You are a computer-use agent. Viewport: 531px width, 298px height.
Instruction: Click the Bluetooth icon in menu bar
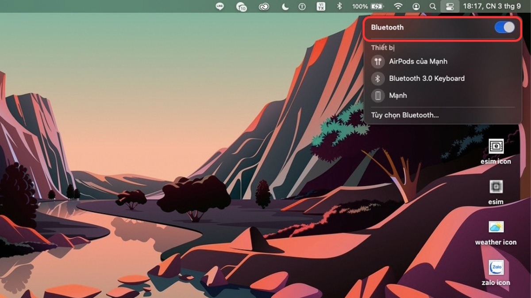339,6
